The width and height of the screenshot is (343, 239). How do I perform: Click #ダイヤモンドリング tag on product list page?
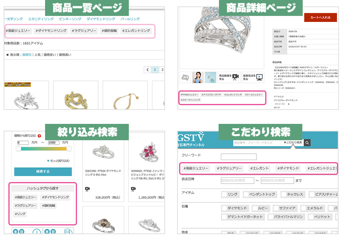[x=51, y=31]
